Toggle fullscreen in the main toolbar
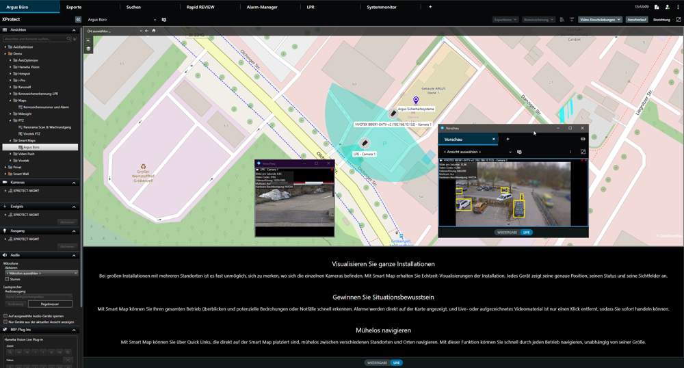This screenshot has width=684, height=368. 679,20
